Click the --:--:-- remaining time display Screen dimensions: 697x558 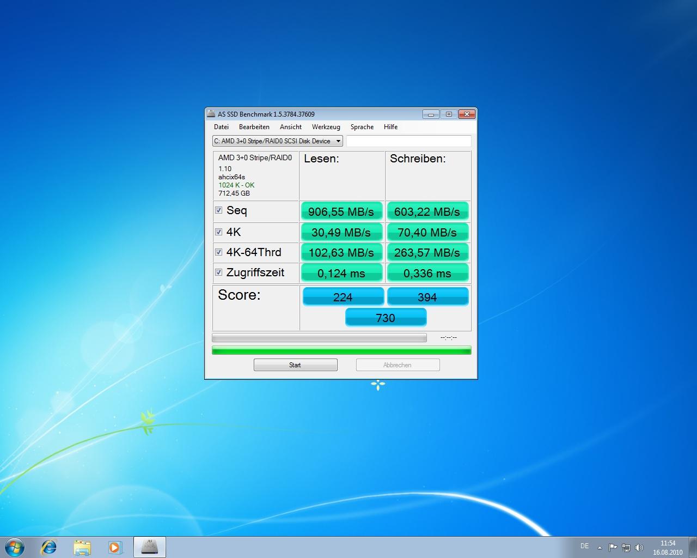click(x=449, y=338)
